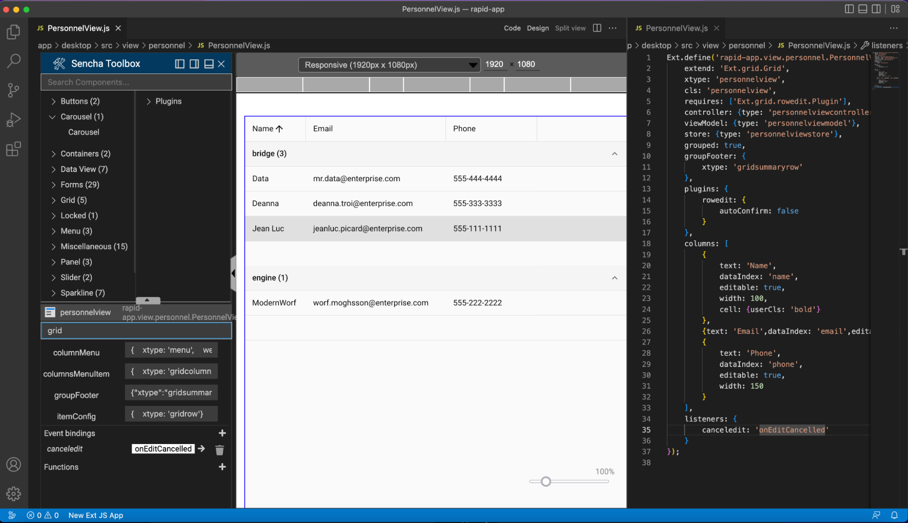Image resolution: width=908 pixels, height=523 pixels.
Task: Open the Explorer view in activity bar
Action: [x=14, y=32]
